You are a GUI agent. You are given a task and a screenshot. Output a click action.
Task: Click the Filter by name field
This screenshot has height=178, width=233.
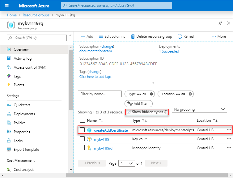pyautogui.click(x=100, y=94)
